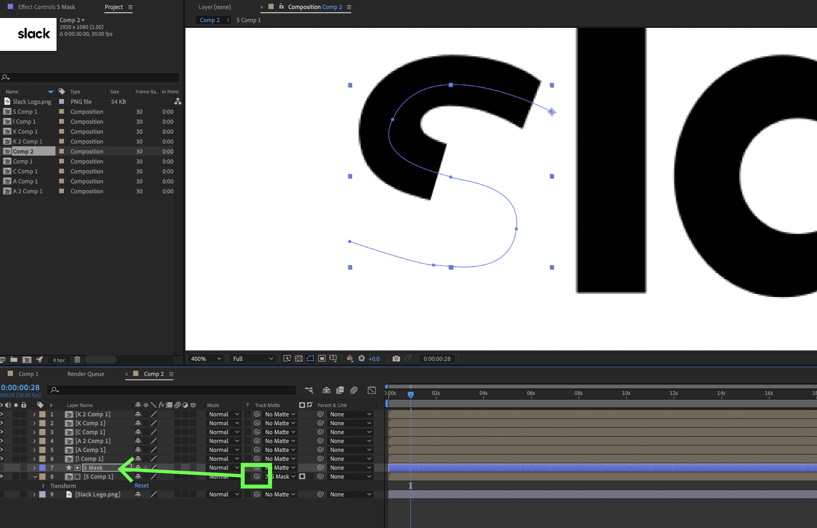Image resolution: width=817 pixels, height=528 pixels.
Task: Go to S Comp 1 in viewer breadcrumb
Action: coord(249,20)
